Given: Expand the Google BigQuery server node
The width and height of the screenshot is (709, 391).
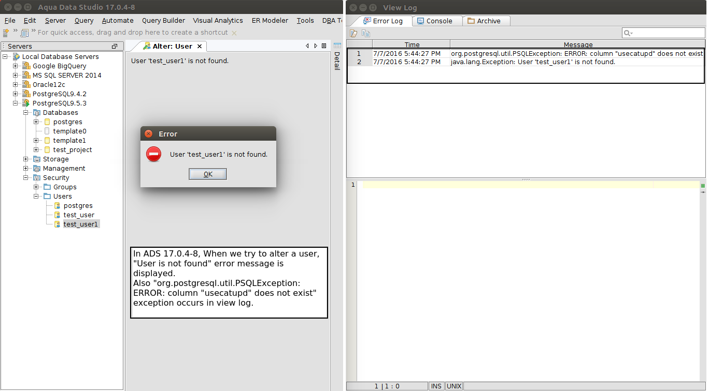Looking at the screenshot, I should click(16, 66).
